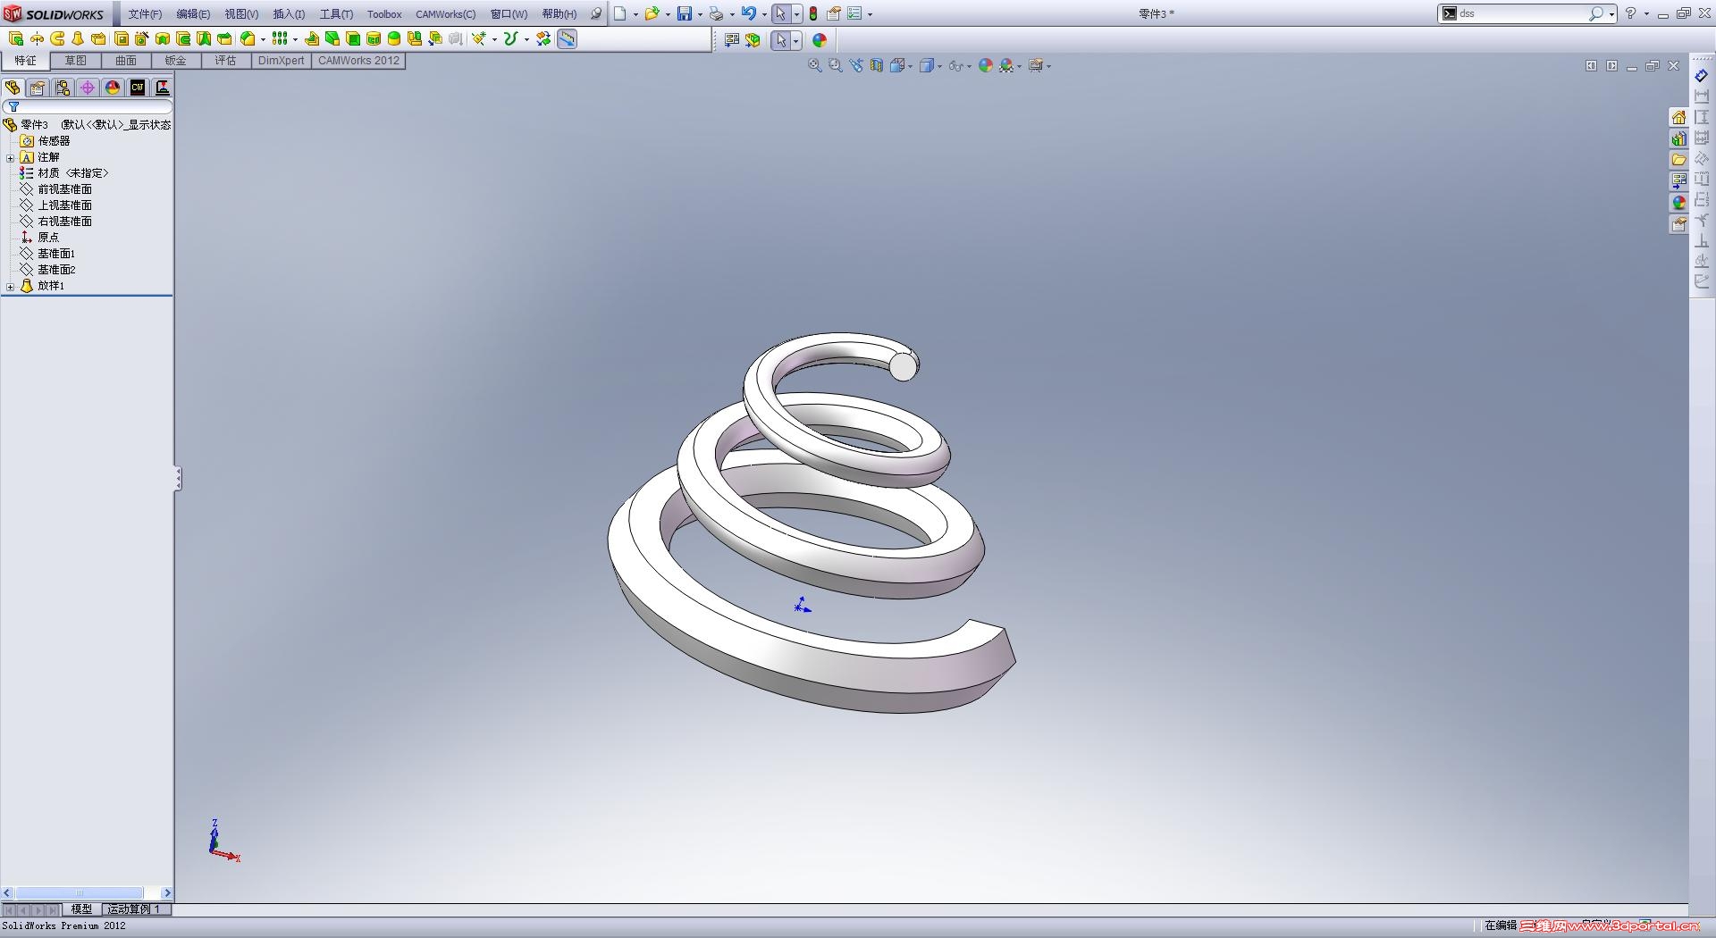Open the 插入(I) menu
Image resolution: width=1716 pixels, height=938 pixels.
(289, 14)
